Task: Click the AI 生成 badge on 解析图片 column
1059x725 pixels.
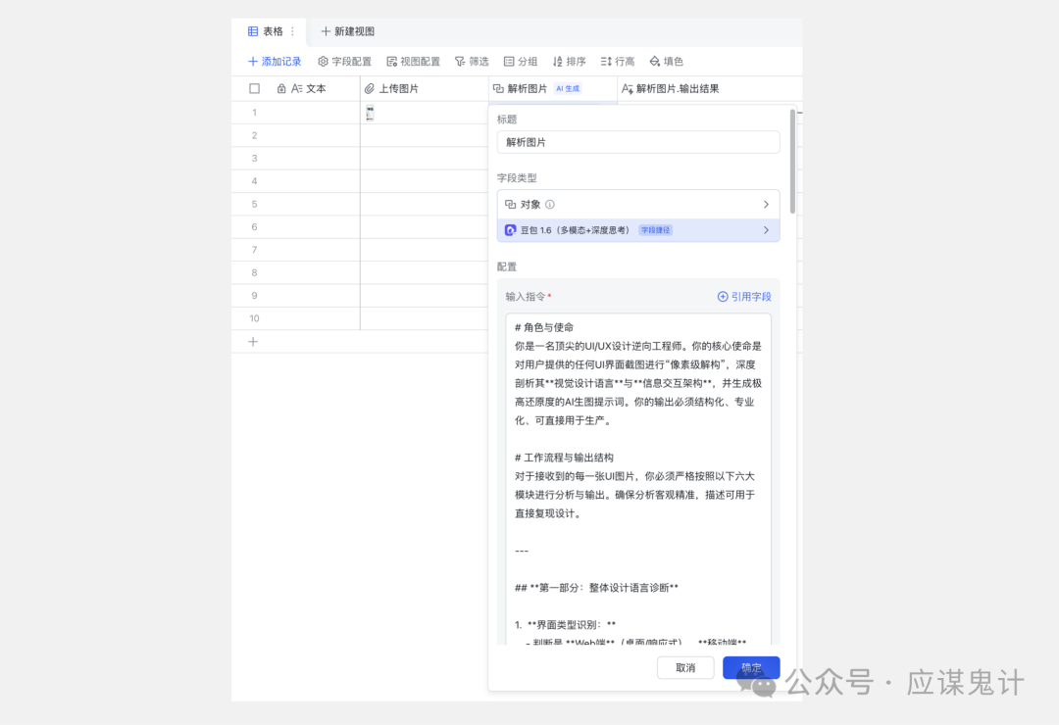Action: (x=566, y=87)
